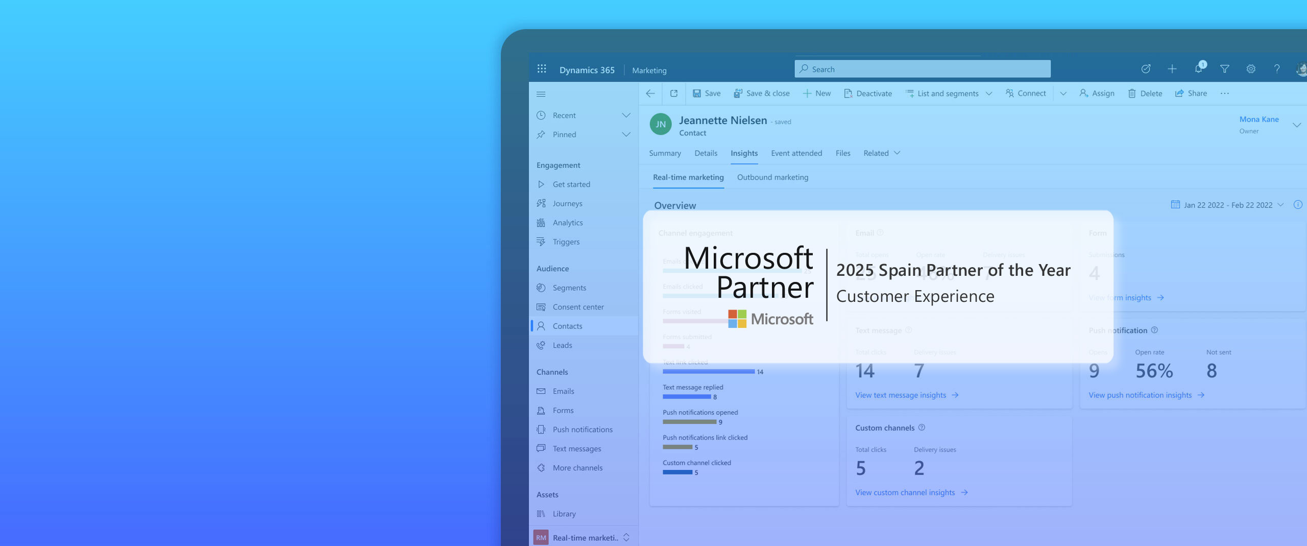The width and height of the screenshot is (1307, 546).
Task: Expand the Pinned section
Action: click(x=626, y=135)
